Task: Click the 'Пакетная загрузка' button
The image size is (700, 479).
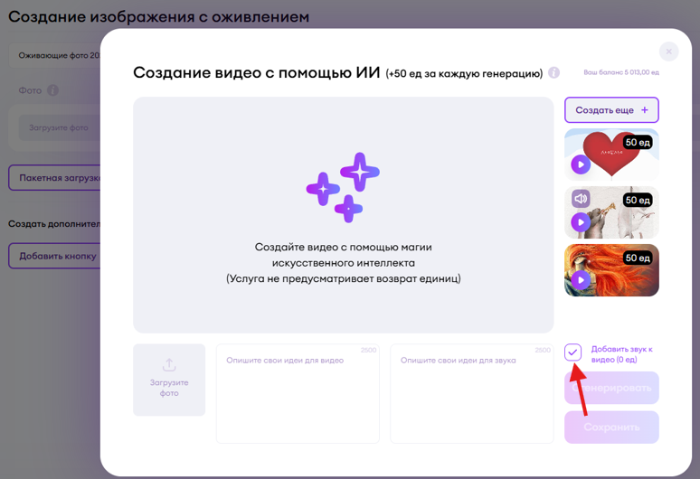Action: point(56,178)
